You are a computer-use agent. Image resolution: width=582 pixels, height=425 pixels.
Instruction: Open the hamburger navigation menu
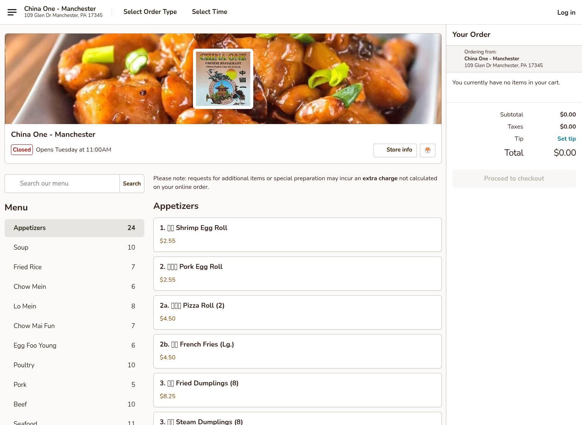coord(12,12)
